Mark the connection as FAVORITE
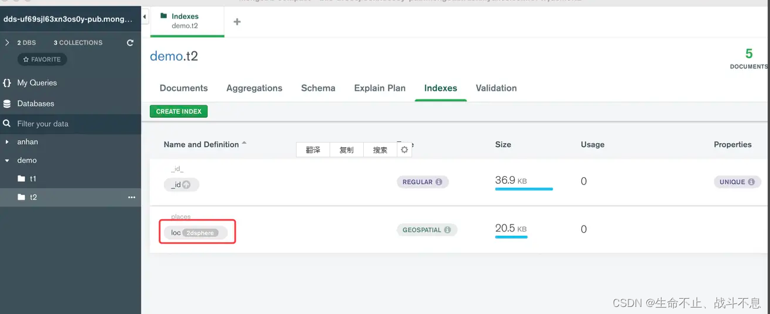Viewport: 770px width, 314px height. tap(42, 60)
